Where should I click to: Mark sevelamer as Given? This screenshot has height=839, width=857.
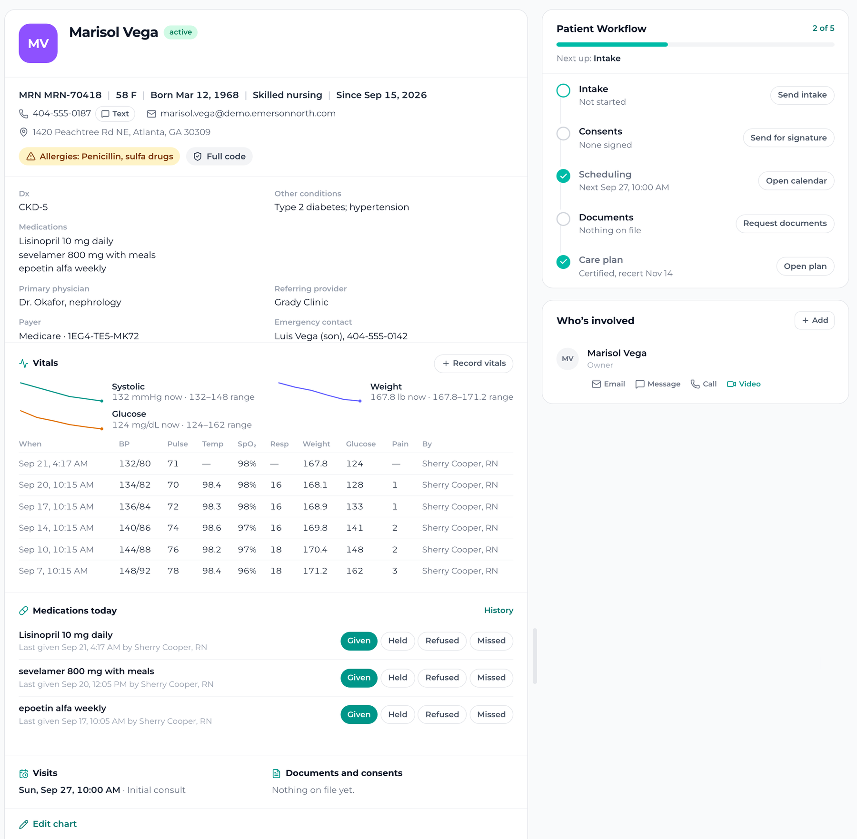point(359,678)
